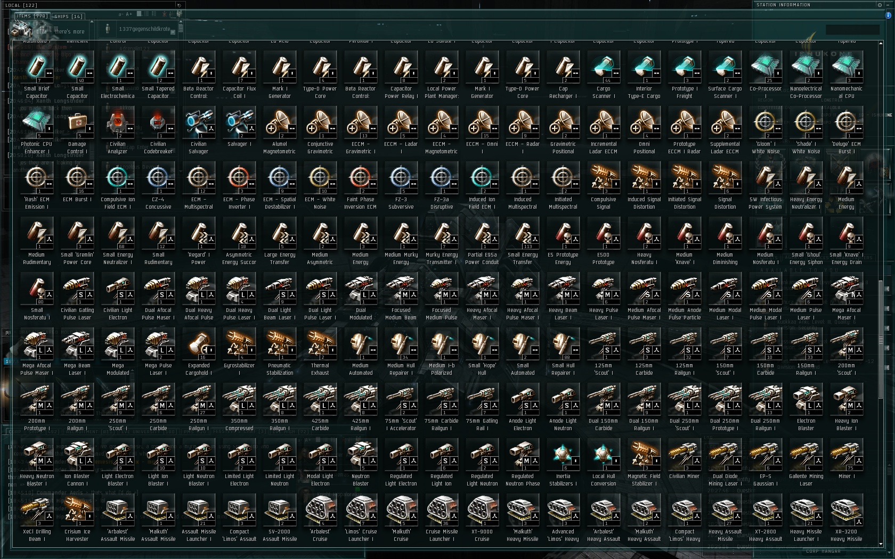Switch to the Items [778] tab
Screen dimensions: 895x559
click(x=32, y=16)
